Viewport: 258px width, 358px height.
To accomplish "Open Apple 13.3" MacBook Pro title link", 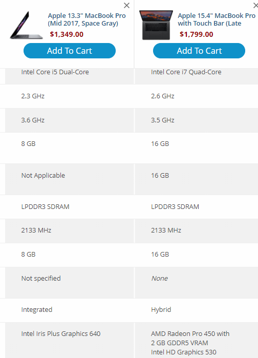I will [x=87, y=19].
